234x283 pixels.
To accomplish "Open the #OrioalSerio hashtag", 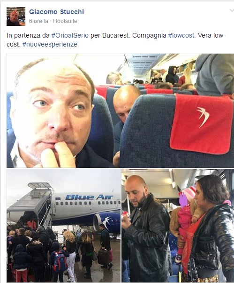I will pos(70,35).
